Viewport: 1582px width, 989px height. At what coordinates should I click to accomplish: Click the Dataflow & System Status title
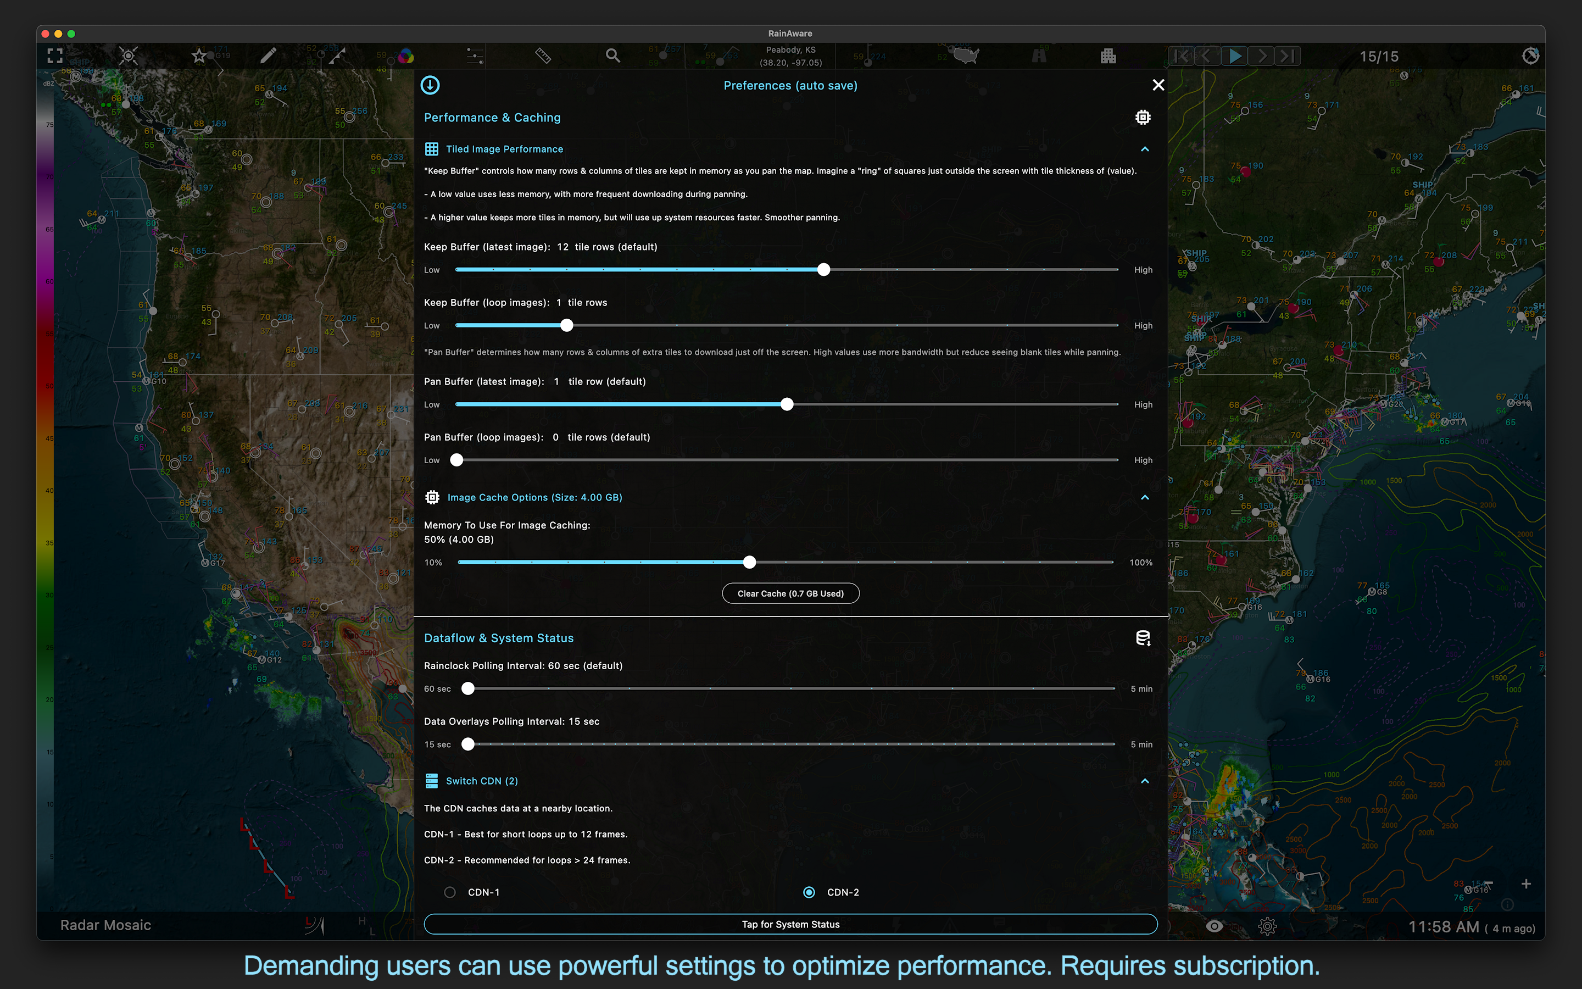499,638
